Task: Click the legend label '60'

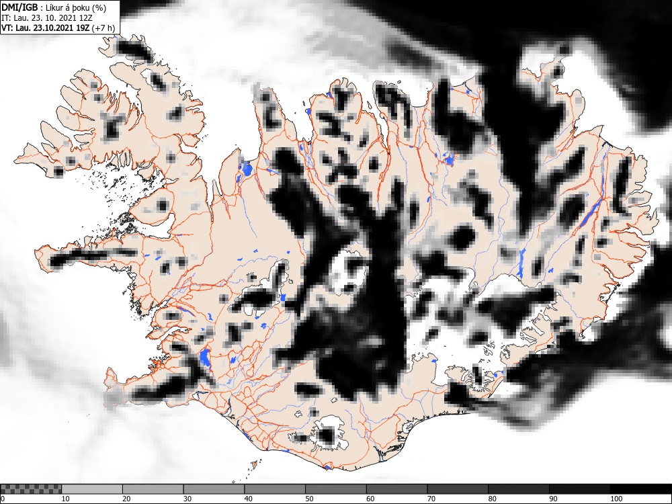Action: click(370, 499)
